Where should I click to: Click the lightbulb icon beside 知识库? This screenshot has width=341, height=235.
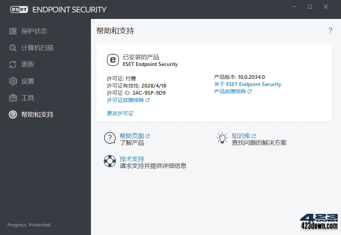tap(222, 138)
